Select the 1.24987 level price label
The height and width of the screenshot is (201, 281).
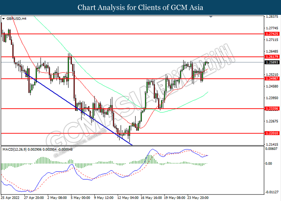[x=272, y=79]
